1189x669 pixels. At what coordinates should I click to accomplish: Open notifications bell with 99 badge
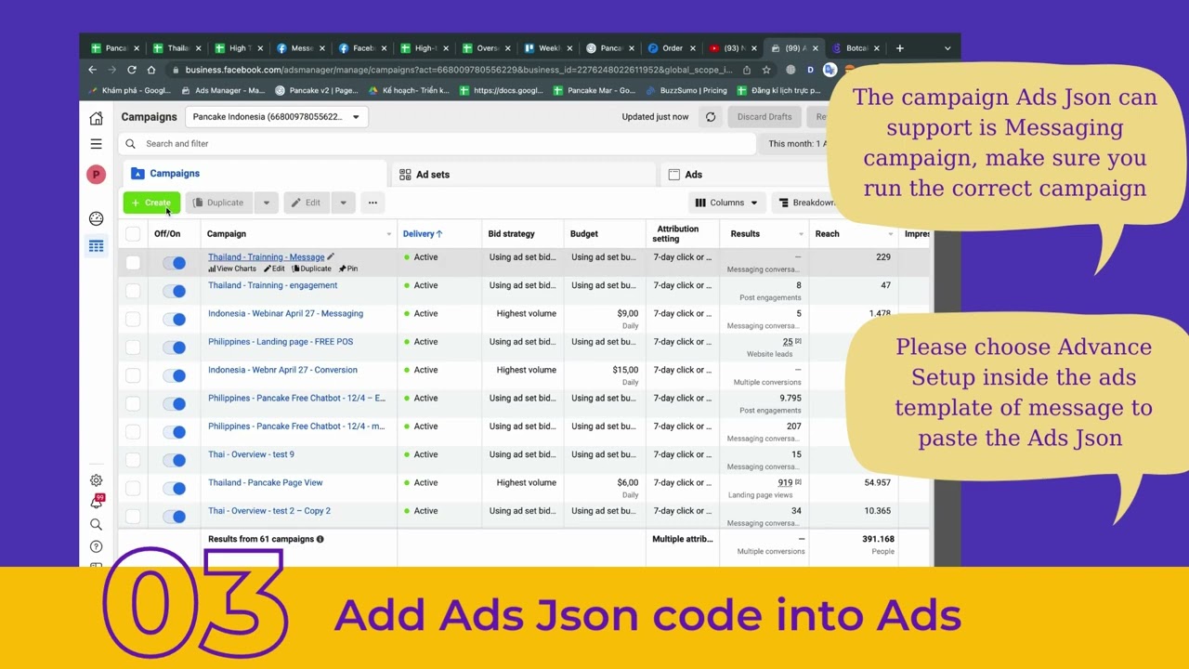[x=96, y=502]
